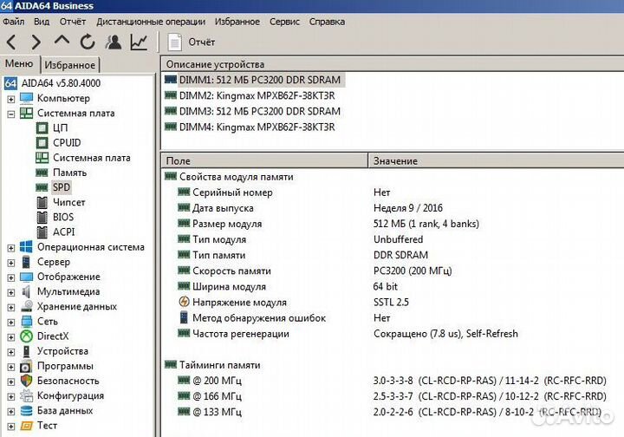Click the Отчёт toolbar button label
This screenshot has width=624, height=437.
[x=201, y=42]
